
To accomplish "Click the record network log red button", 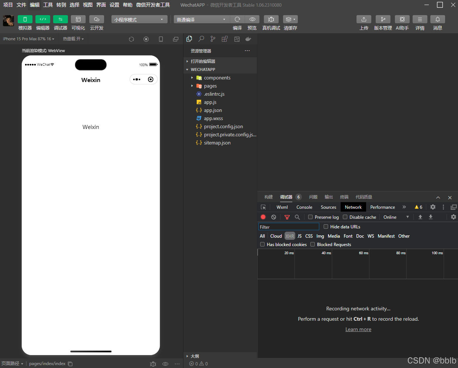I will pos(263,217).
